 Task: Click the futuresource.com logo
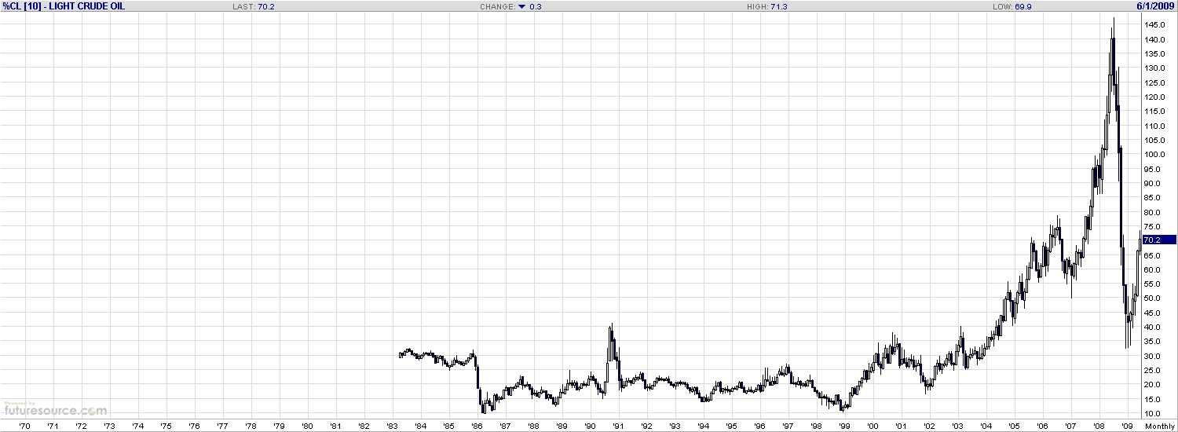tap(55, 409)
